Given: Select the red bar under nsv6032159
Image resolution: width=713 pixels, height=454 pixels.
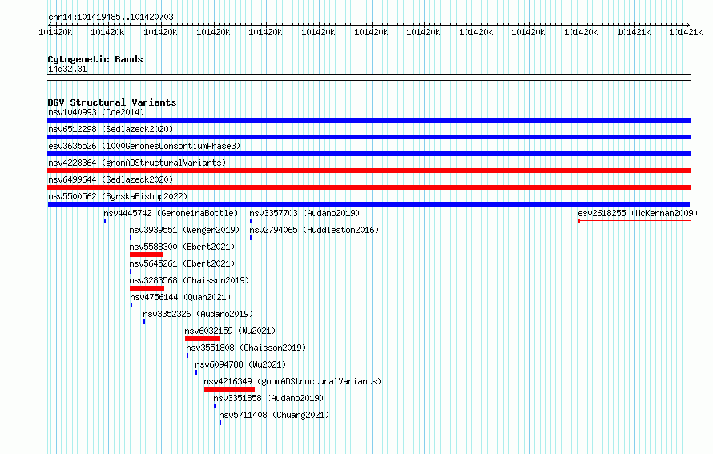Looking at the screenshot, I should (x=203, y=339).
